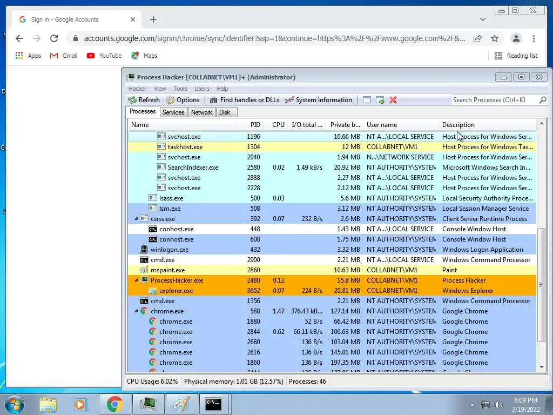The image size is (553, 415).
Task: Click the ProcessHacker.exe row icon
Action: click(x=144, y=280)
